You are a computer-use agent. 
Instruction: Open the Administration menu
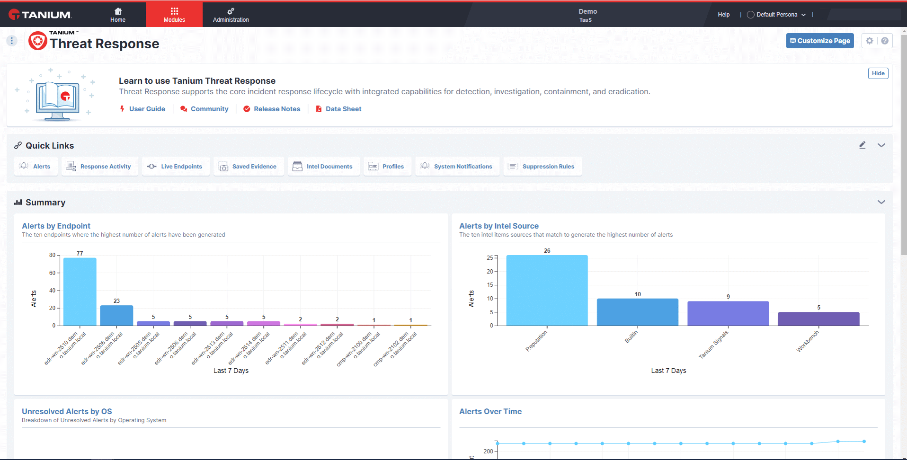(x=231, y=15)
